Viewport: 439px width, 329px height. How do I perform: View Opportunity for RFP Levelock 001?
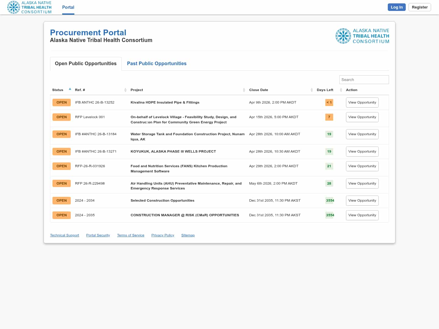click(x=362, y=117)
